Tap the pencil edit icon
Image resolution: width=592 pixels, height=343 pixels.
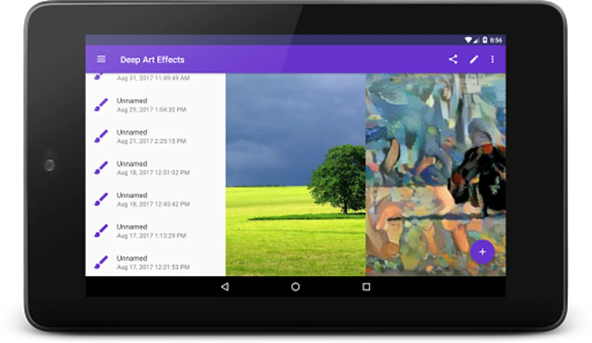[x=474, y=59]
